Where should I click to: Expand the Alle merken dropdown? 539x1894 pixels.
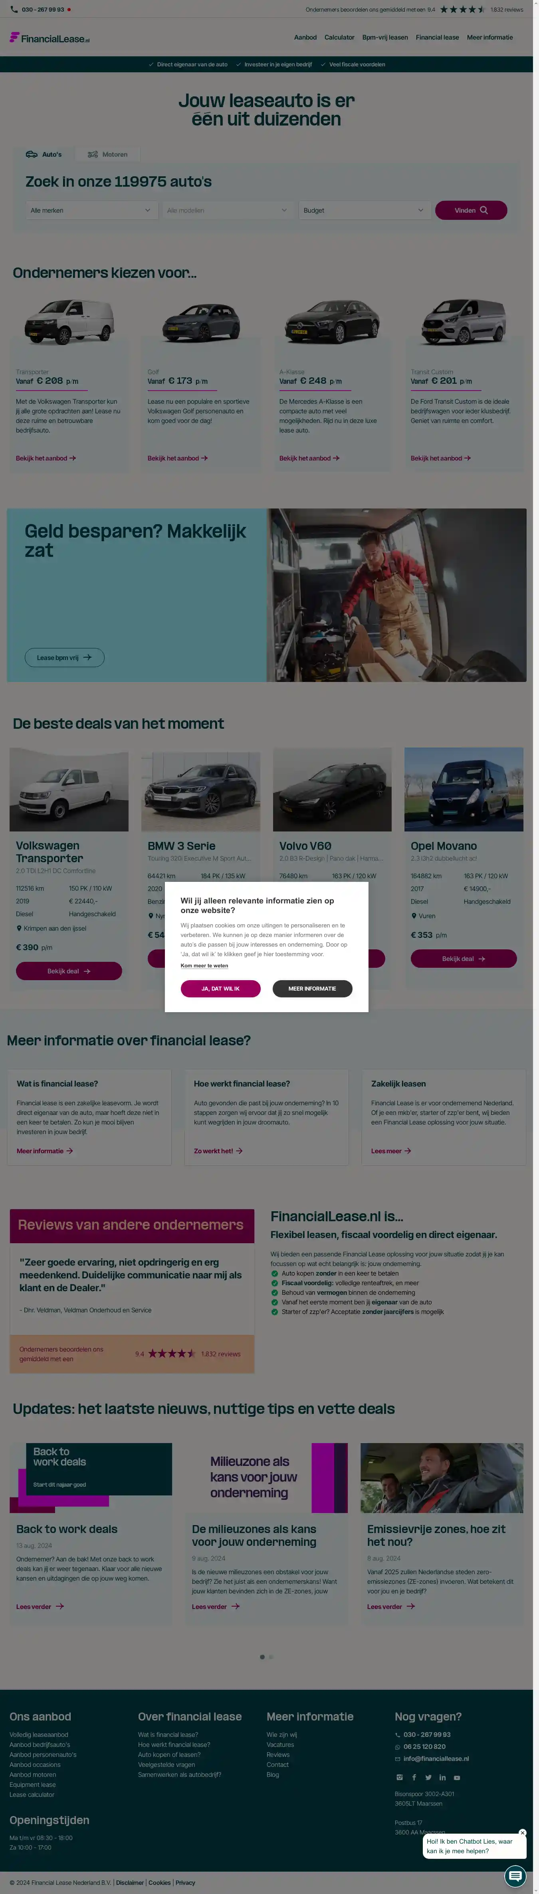[91, 210]
